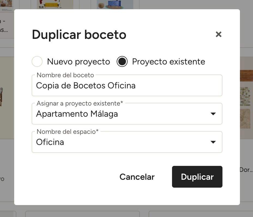Open the chair thumbnail behind the dialog
253x217 pixels.
click(x=2, y=97)
